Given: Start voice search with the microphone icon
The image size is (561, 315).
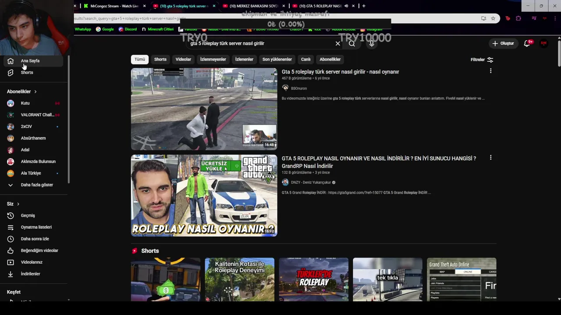Looking at the screenshot, I should [x=372, y=44].
